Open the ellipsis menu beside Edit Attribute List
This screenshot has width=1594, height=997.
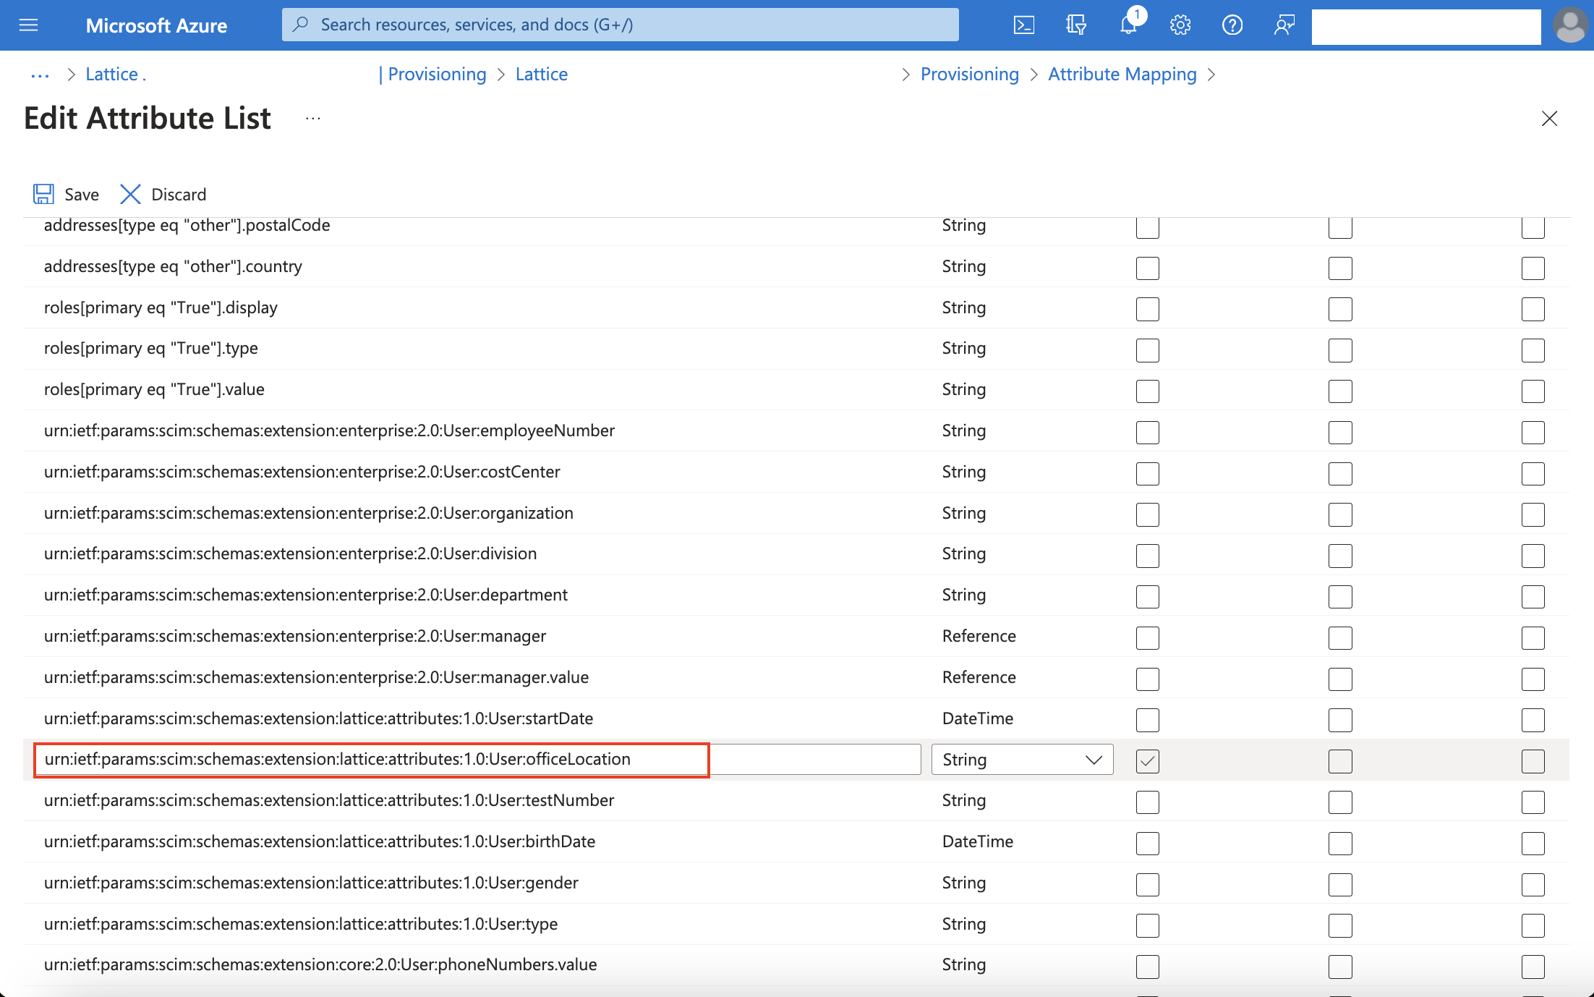tap(312, 119)
